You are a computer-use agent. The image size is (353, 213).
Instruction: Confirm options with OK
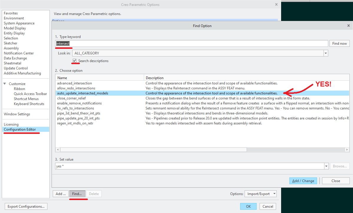coord(248,206)
